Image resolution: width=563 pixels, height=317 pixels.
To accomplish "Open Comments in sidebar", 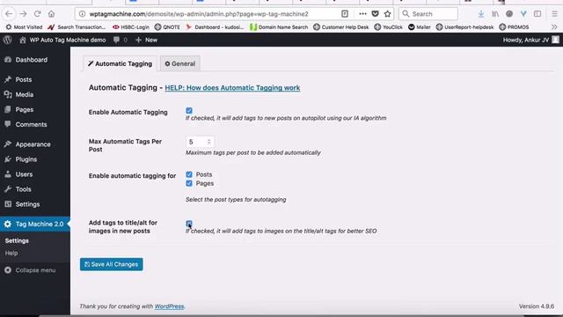I will click(35, 124).
